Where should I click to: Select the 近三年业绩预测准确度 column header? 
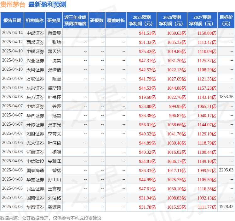(x=75, y=20)
